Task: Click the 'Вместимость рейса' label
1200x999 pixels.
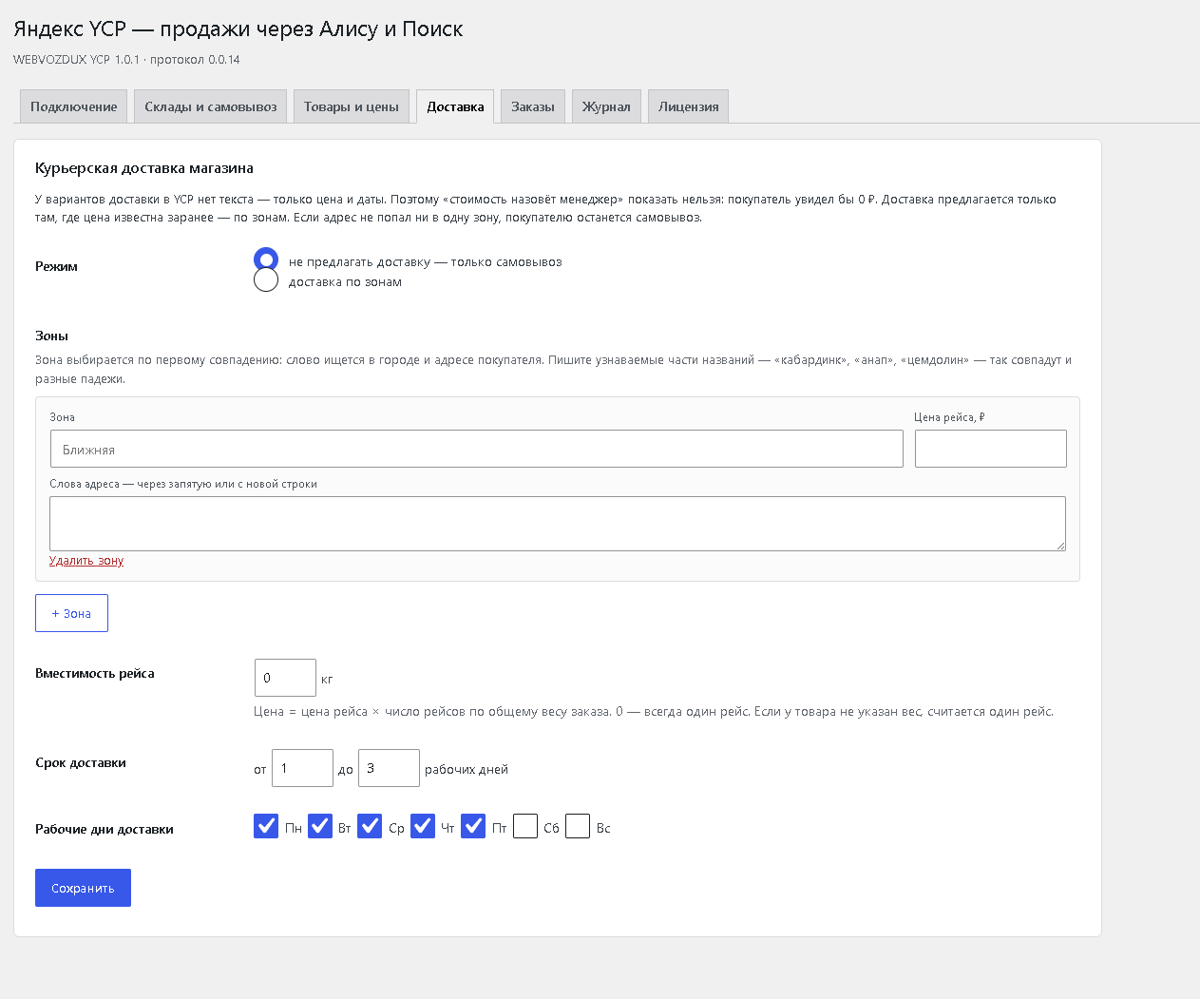Action: tap(95, 673)
